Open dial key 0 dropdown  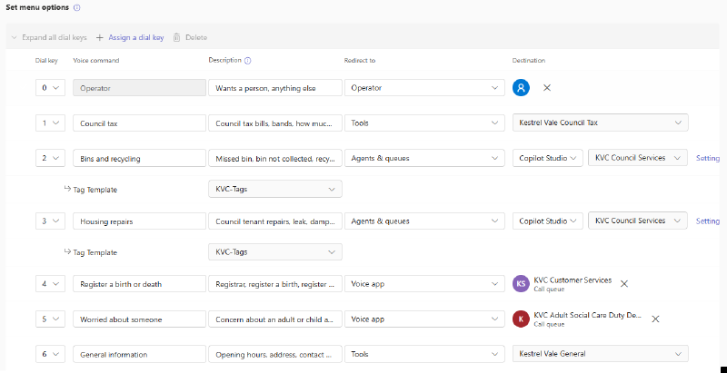(x=50, y=87)
